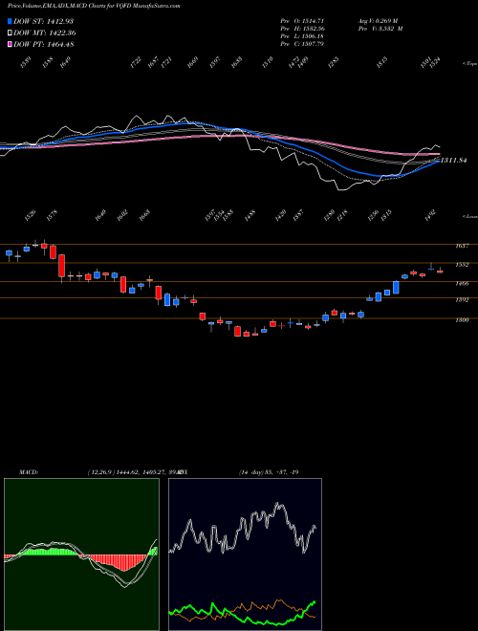The image size is (478, 631).
Task: Click the 'Avg V: 0.269 M' volume text
Action: 380,20
